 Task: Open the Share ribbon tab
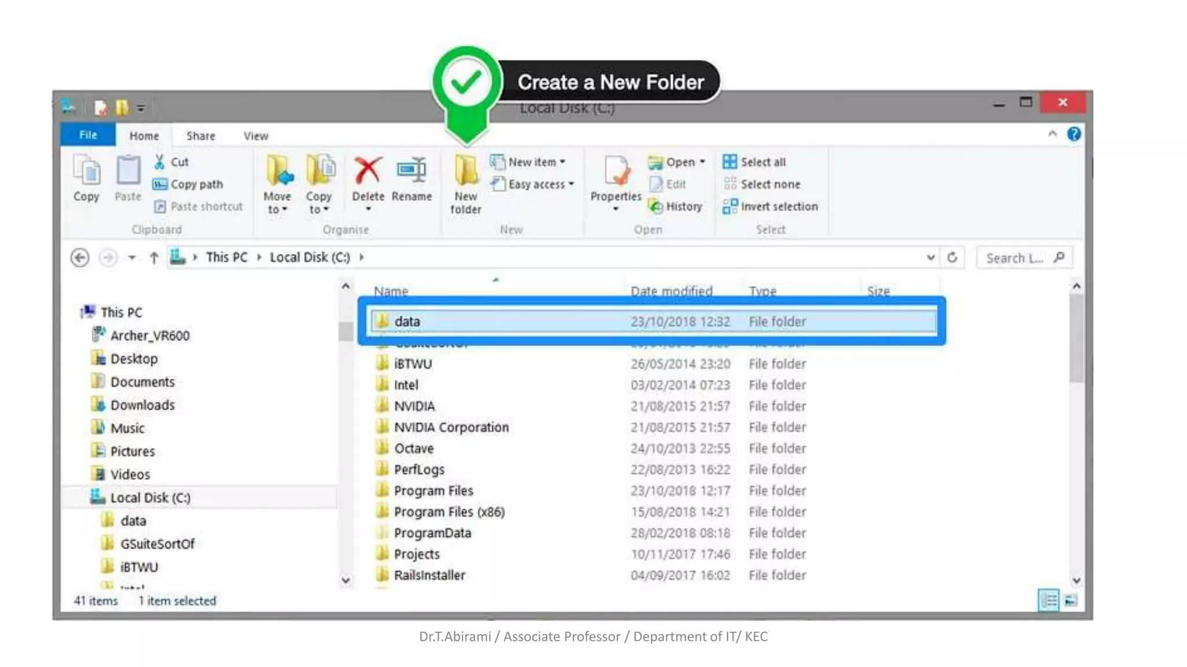point(201,136)
